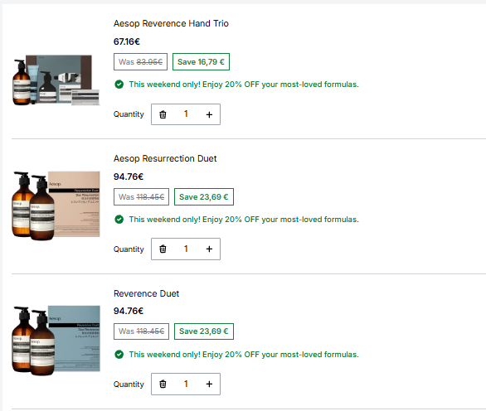The width and height of the screenshot is (486, 411).
Task: Select quantity value field for Reverence Duet
Action: click(186, 384)
